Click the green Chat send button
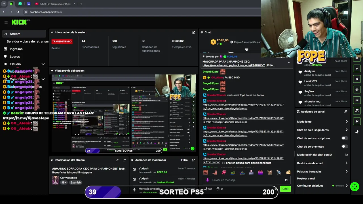The width and height of the screenshot is (363, 204). click(285, 189)
